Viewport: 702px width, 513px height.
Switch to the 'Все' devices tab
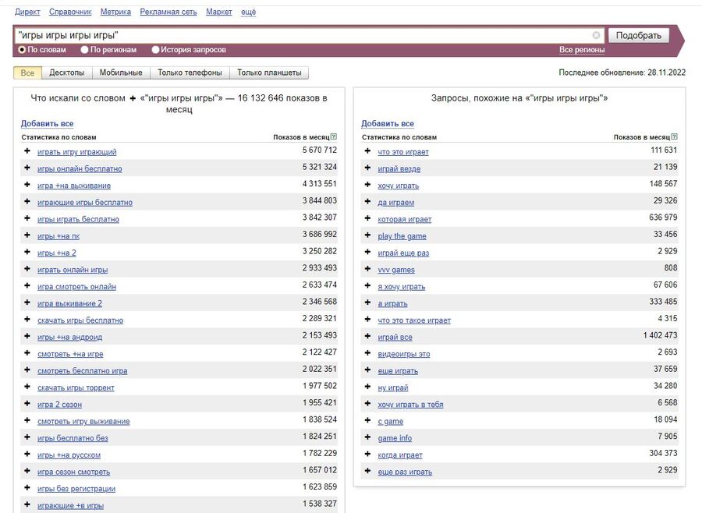[x=27, y=73]
